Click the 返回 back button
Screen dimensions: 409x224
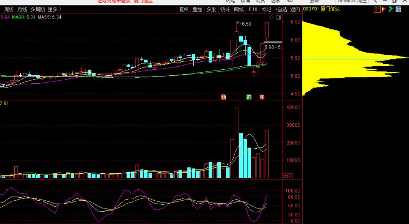tap(295, 10)
